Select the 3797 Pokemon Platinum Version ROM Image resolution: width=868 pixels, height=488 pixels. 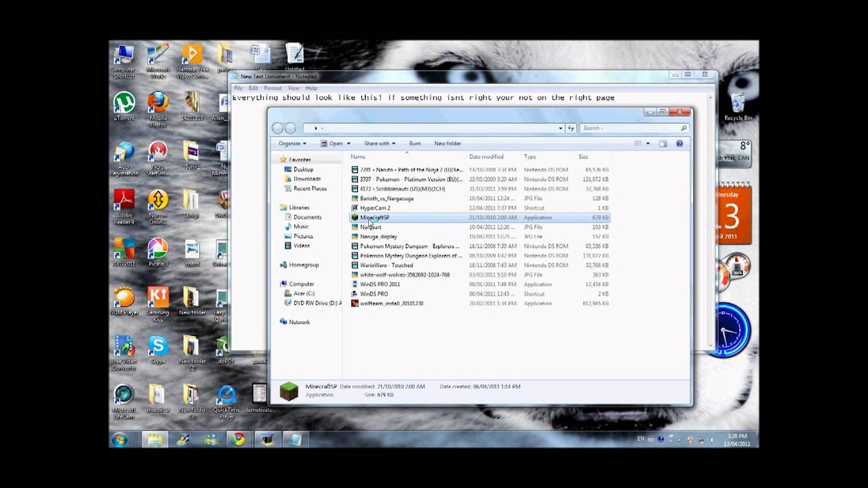(x=479, y=180)
